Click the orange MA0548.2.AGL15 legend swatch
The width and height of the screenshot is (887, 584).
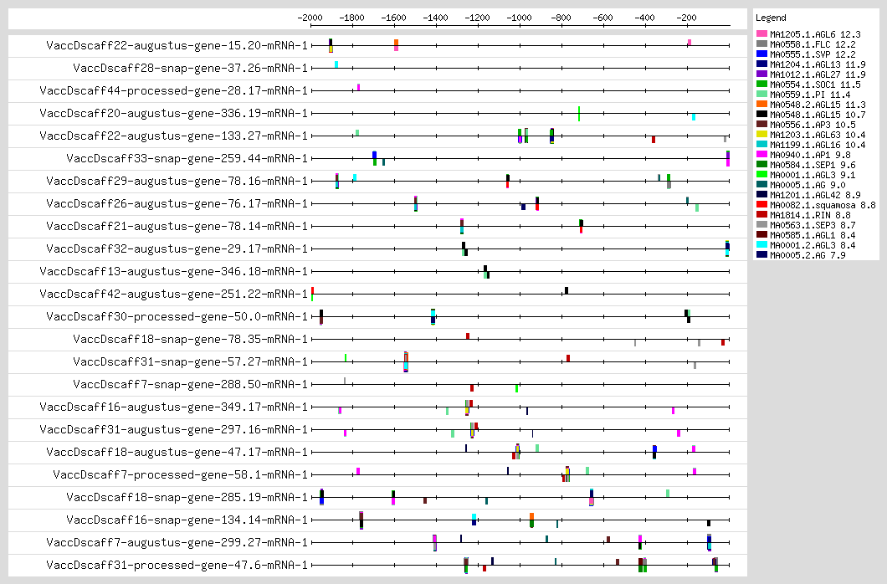coord(761,105)
